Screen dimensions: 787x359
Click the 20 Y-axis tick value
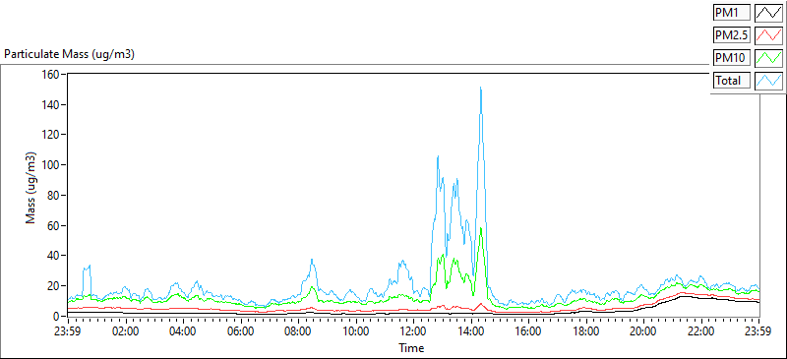(x=55, y=285)
